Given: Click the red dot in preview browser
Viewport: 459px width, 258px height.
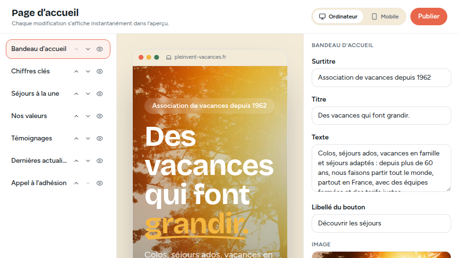Looking at the screenshot, I should [141, 57].
